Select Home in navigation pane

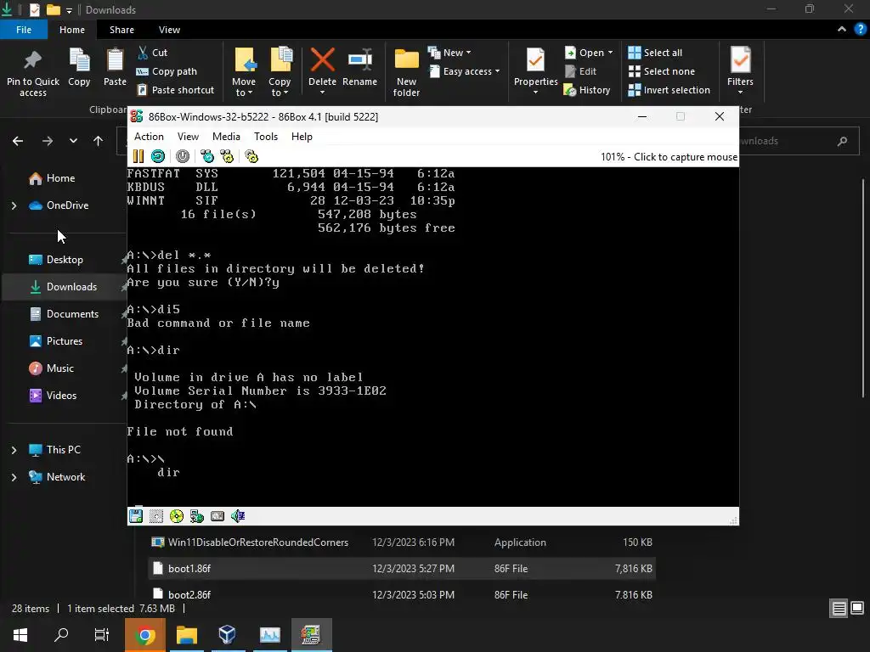click(52, 178)
